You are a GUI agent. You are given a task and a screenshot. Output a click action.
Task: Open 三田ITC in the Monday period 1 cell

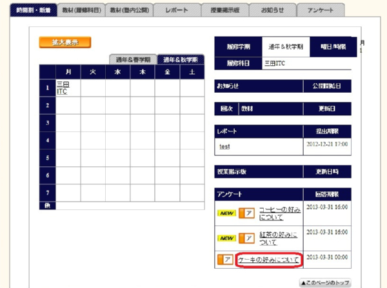(x=62, y=88)
